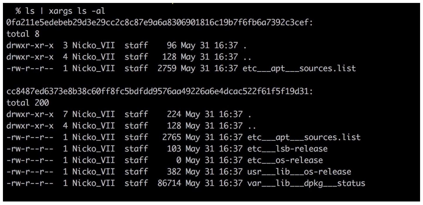This screenshot has width=423, height=205.
Task: Click the etc___os-release filename
Action: 285,160
